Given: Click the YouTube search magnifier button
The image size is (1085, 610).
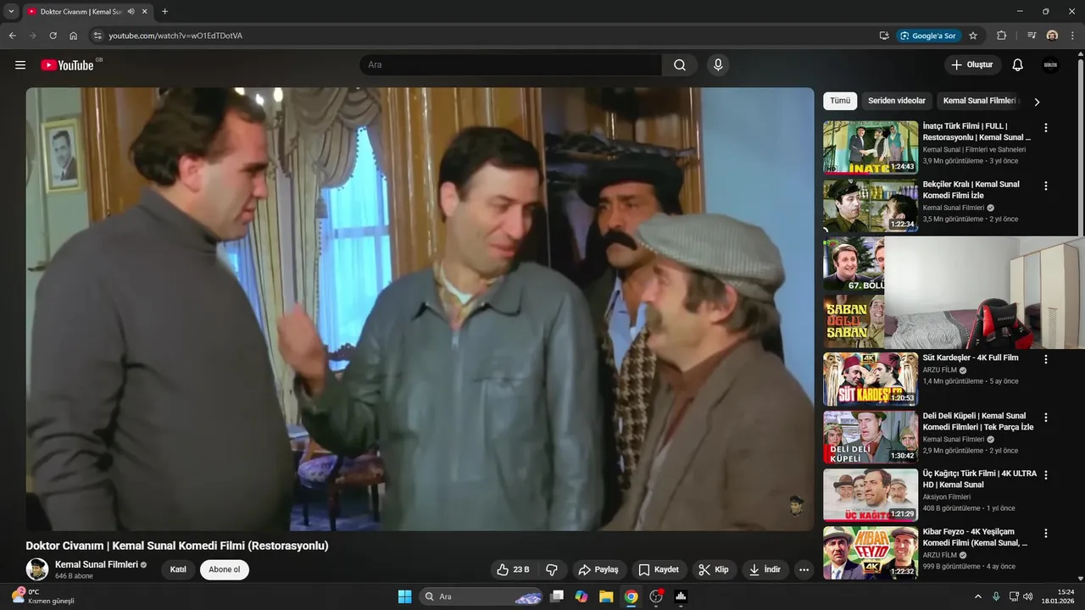Looking at the screenshot, I should pyautogui.click(x=680, y=65).
